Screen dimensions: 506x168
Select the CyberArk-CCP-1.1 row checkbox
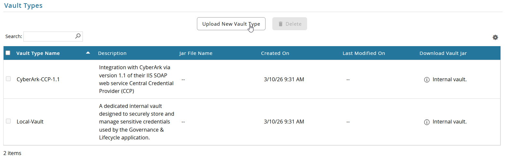pos(8,79)
